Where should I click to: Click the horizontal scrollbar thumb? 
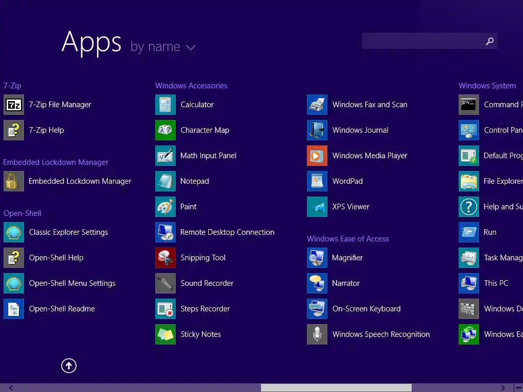pos(336,388)
